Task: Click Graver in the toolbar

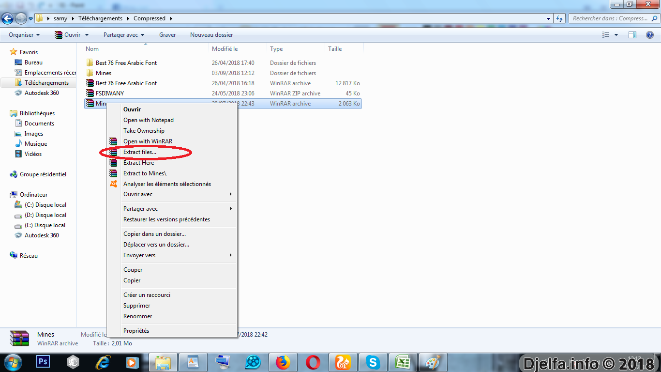Action: (x=167, y=35)
